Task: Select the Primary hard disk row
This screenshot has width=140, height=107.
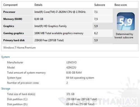Action: [57, 40]
